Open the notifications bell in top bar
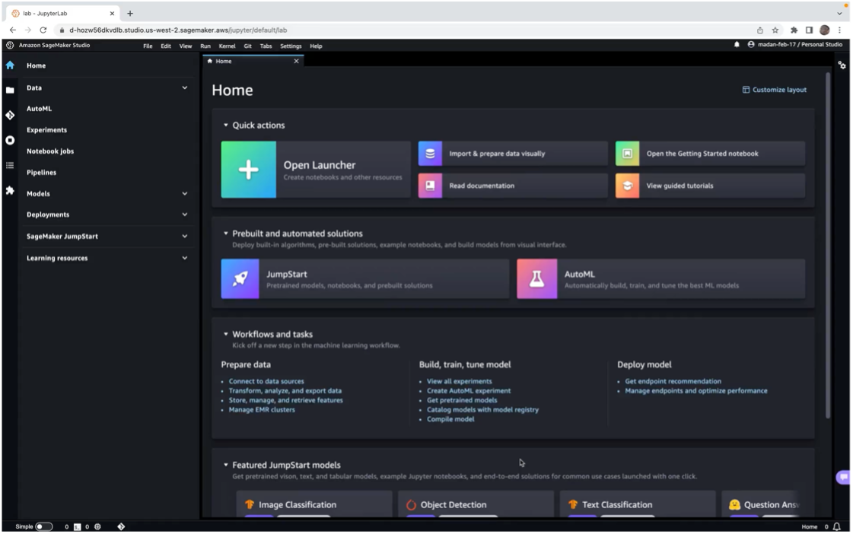The height and width of the screenshot is (534, 853). [737, 45]
